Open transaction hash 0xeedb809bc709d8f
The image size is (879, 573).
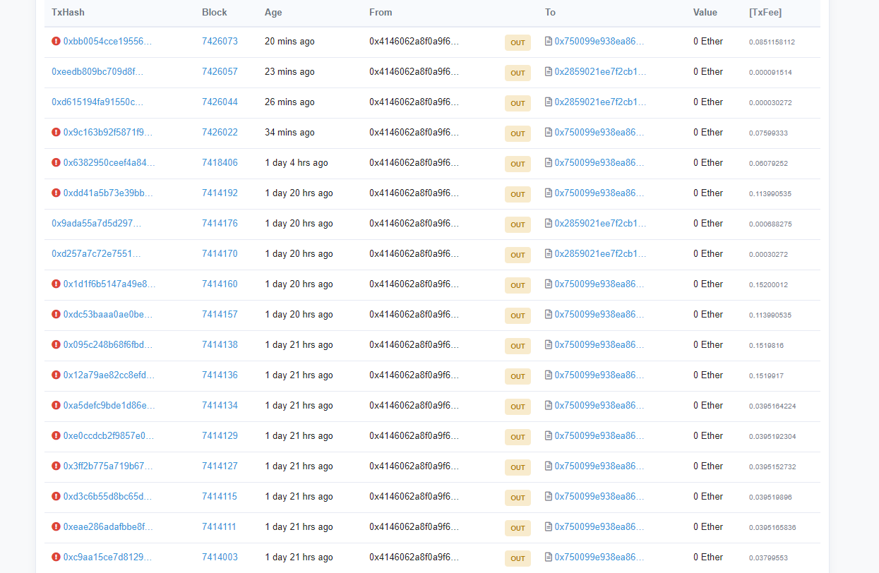point(97,71)
